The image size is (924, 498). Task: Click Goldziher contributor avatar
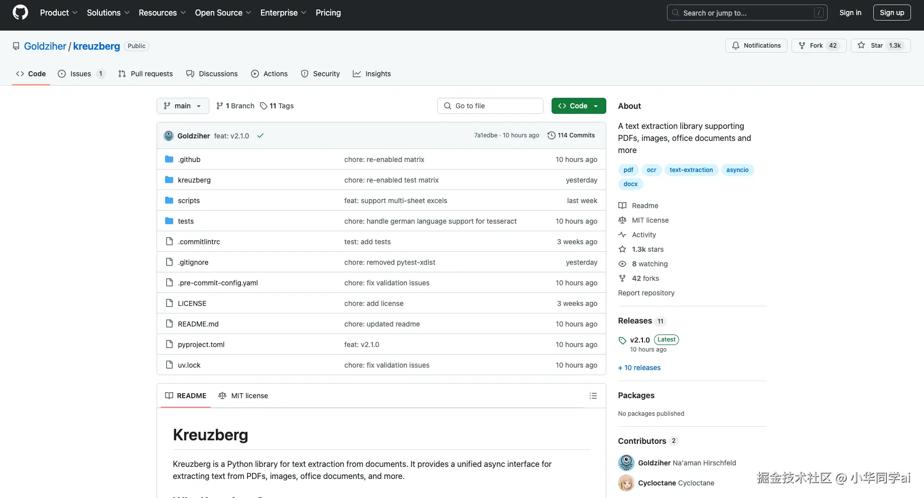point(626,463)
